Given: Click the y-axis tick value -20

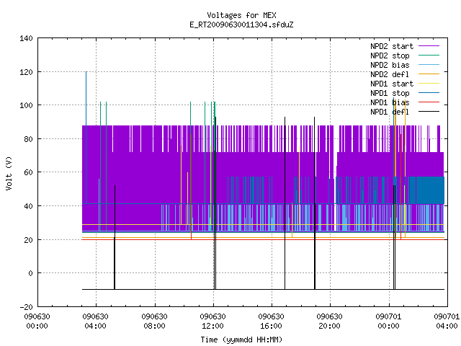Looking at the screenshot, I should coord(26,307).
